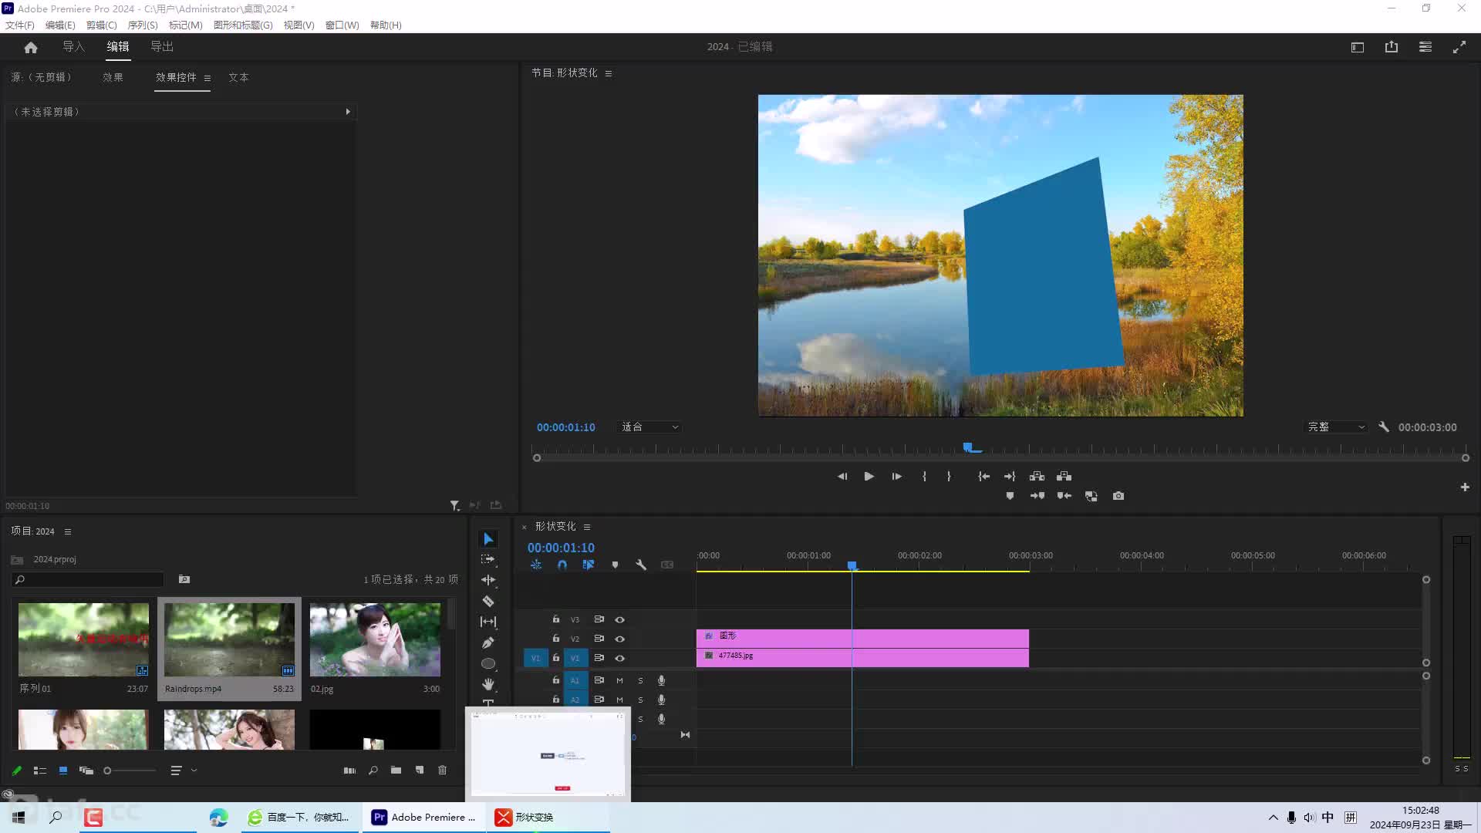Open timeline display settings wrench

click(x=641, y=565)
